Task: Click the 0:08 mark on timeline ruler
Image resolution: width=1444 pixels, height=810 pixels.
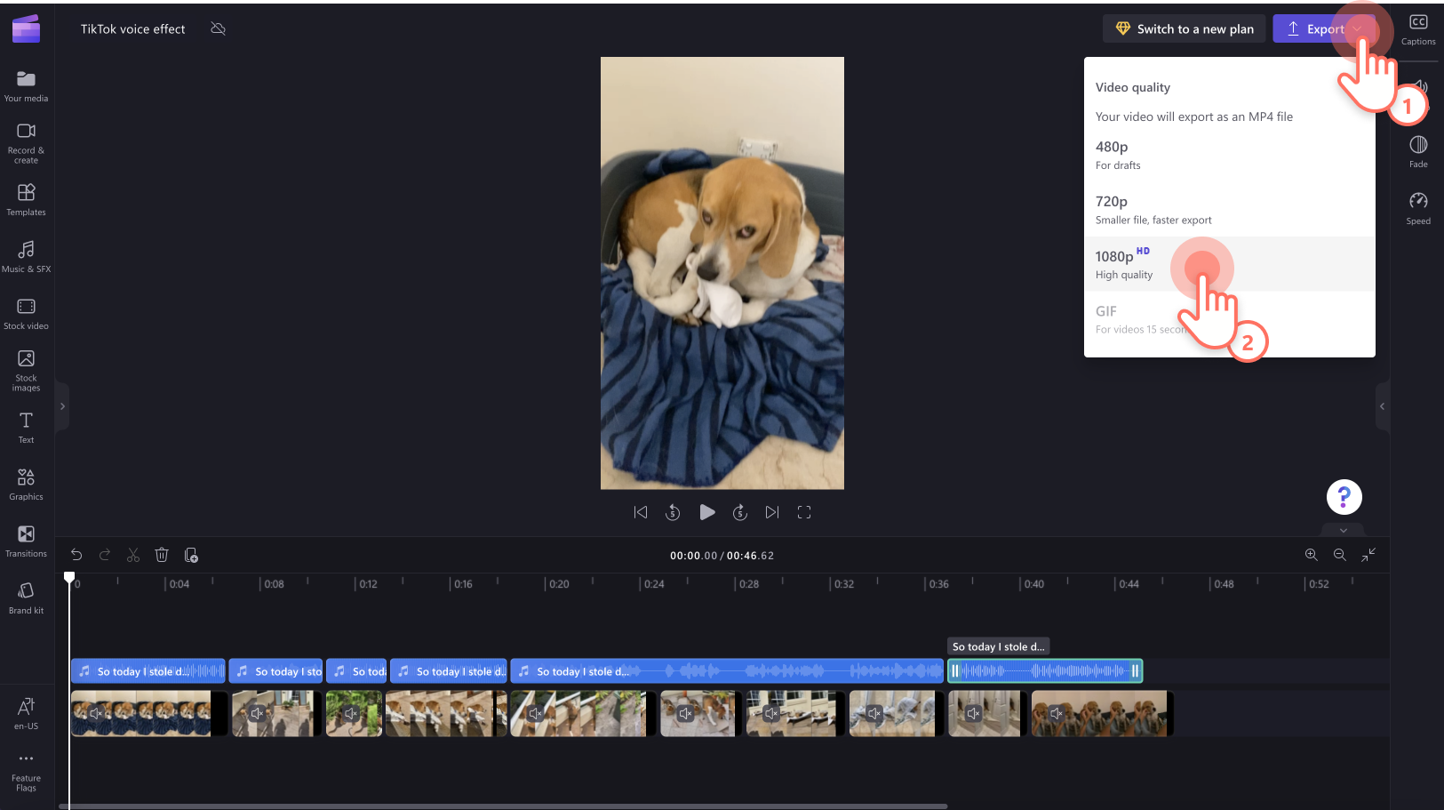Action: pyautogui.click(x=274, y=584)
